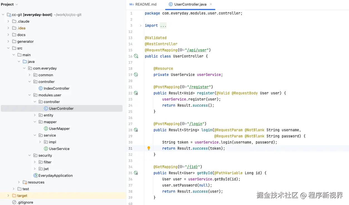Click the Spring bean gutter icon beside UserController class
This screenshot has height=205, width=349.
[x=136, y=56]
